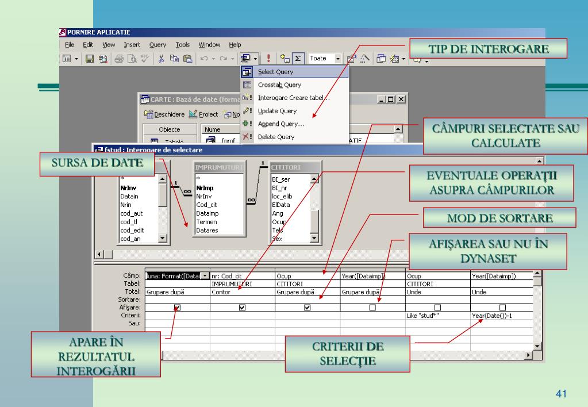Click the File Search toolbar icon
Image resolution: width=588 pixels, height=407 pixels.
pyautogui.click(x=103, y=59)
